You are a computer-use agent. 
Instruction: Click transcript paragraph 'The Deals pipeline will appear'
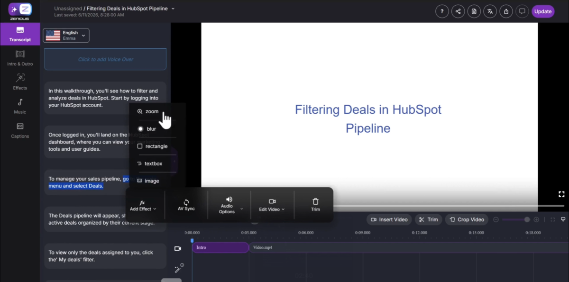[105, 219]
